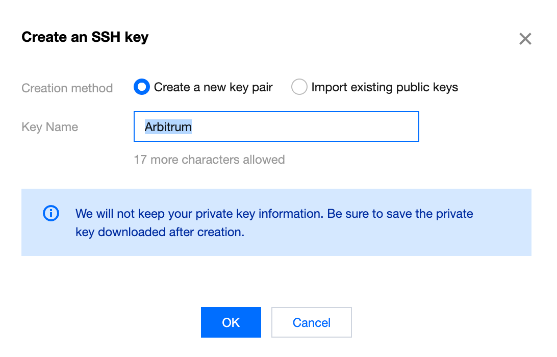Confirm key creation with OK
This screenshot has width=557, height=357.
(x=231, y=322)
